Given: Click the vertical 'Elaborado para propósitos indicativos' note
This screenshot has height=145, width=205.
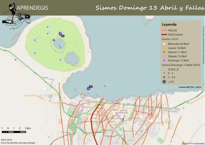Looking at the screenshot, I should tap(203, 45).
